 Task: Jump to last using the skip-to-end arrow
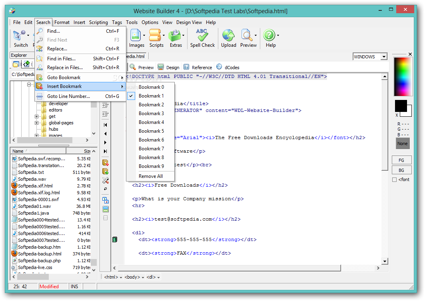pos(106,151)
